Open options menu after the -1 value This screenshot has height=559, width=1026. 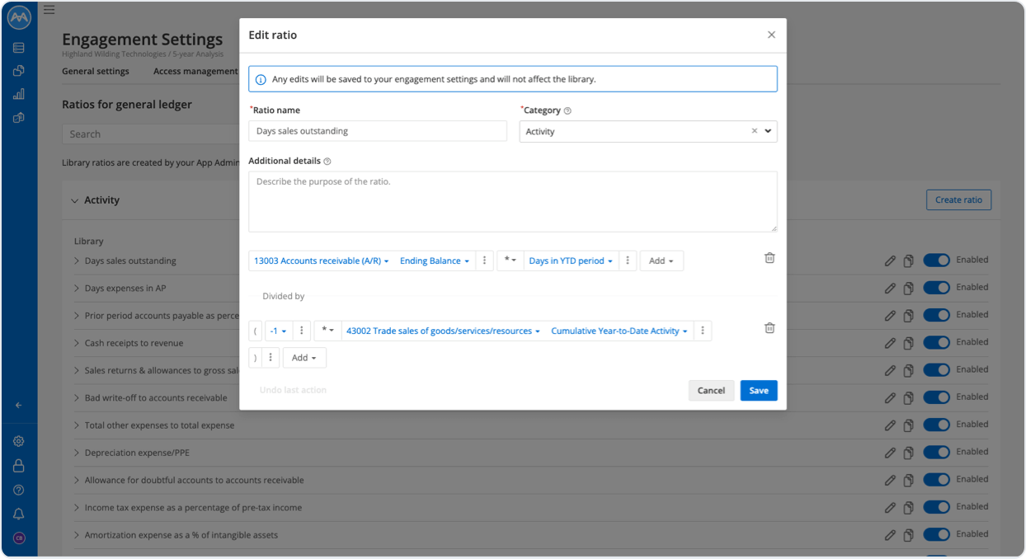click(302, 331)
